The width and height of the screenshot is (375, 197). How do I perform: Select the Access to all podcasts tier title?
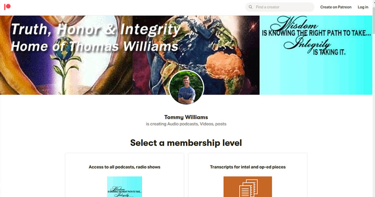tap(124, 167)
